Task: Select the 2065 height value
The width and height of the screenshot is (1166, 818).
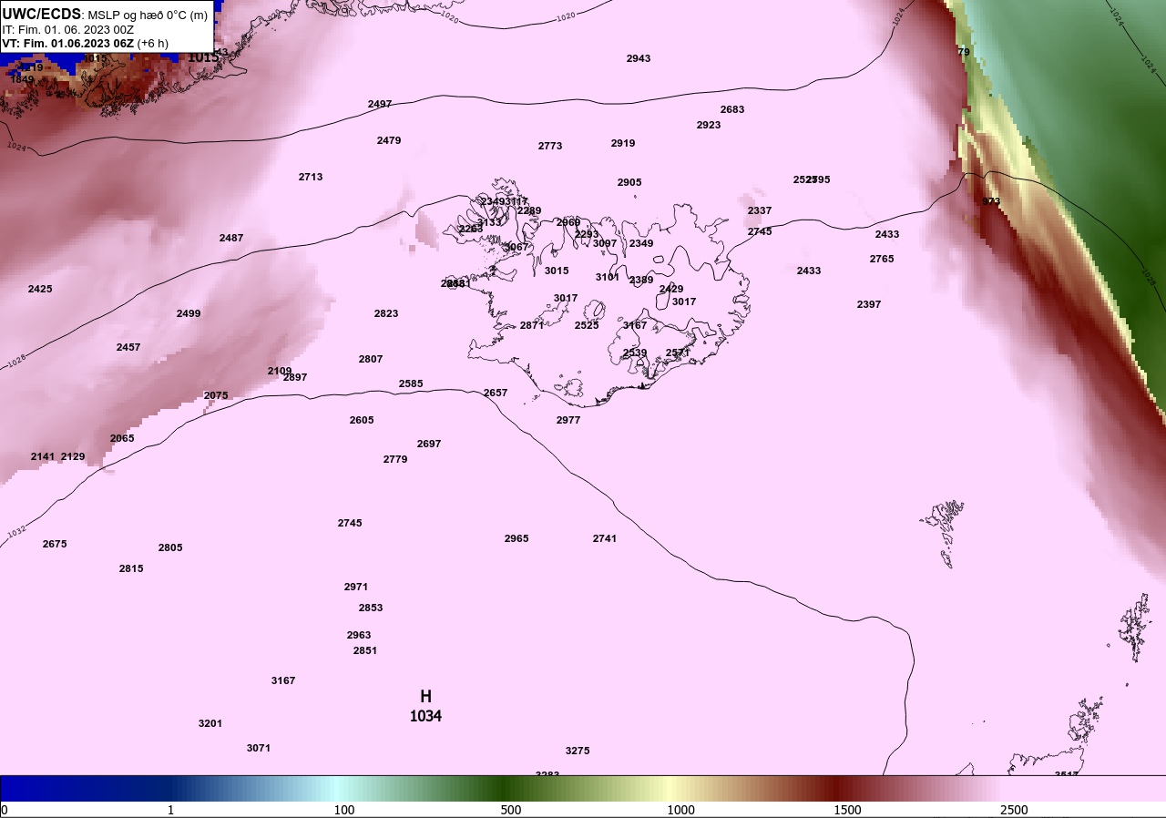Action: (122, 438)
